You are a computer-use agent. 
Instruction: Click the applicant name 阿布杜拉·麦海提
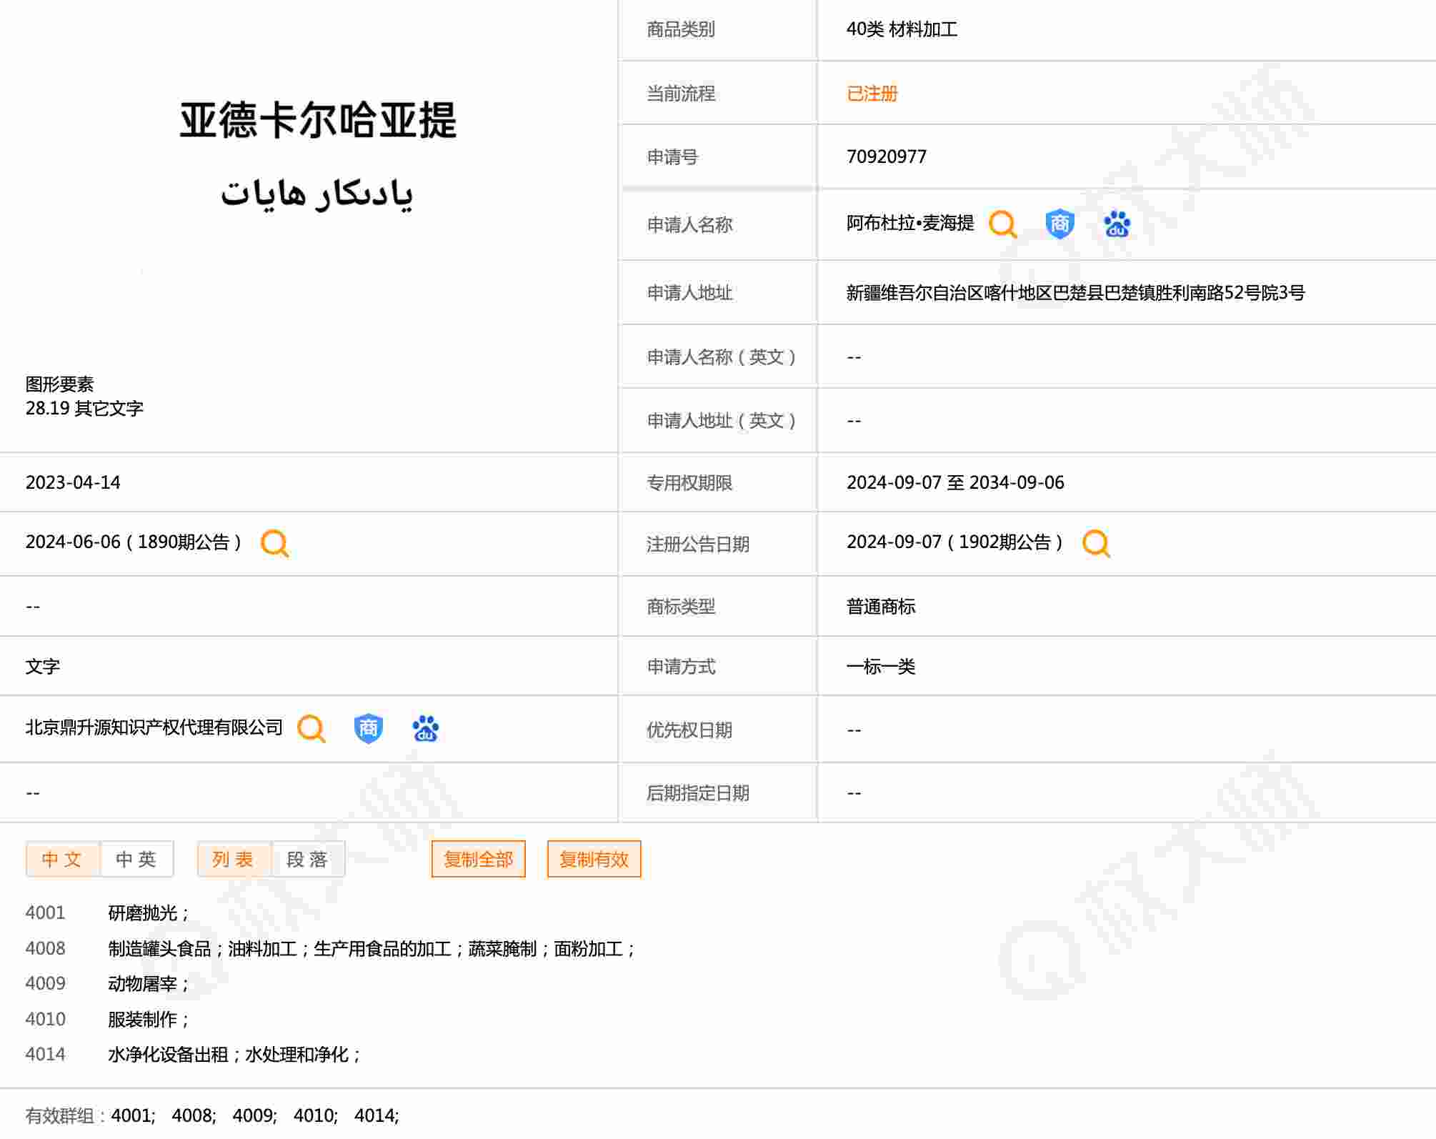tap(909, 224)
